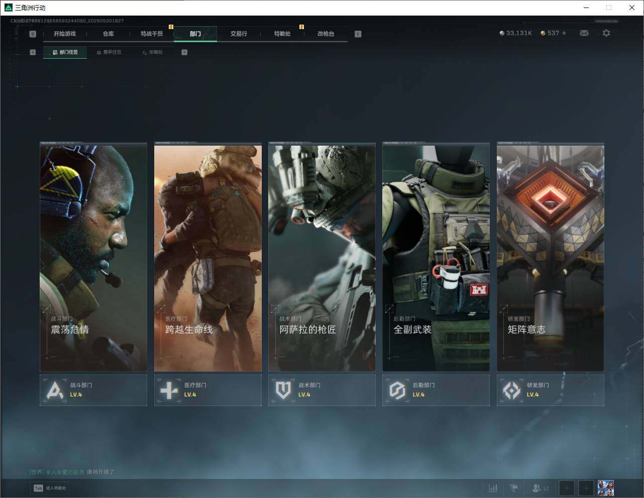Switch to 开始游戏 tab
The image size is (644, 498).
coord(65,34)
